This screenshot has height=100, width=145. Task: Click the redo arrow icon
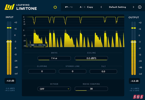(x=71, y=7)
